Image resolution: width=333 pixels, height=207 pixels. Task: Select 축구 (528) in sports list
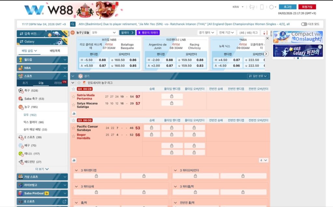[42, 91]
